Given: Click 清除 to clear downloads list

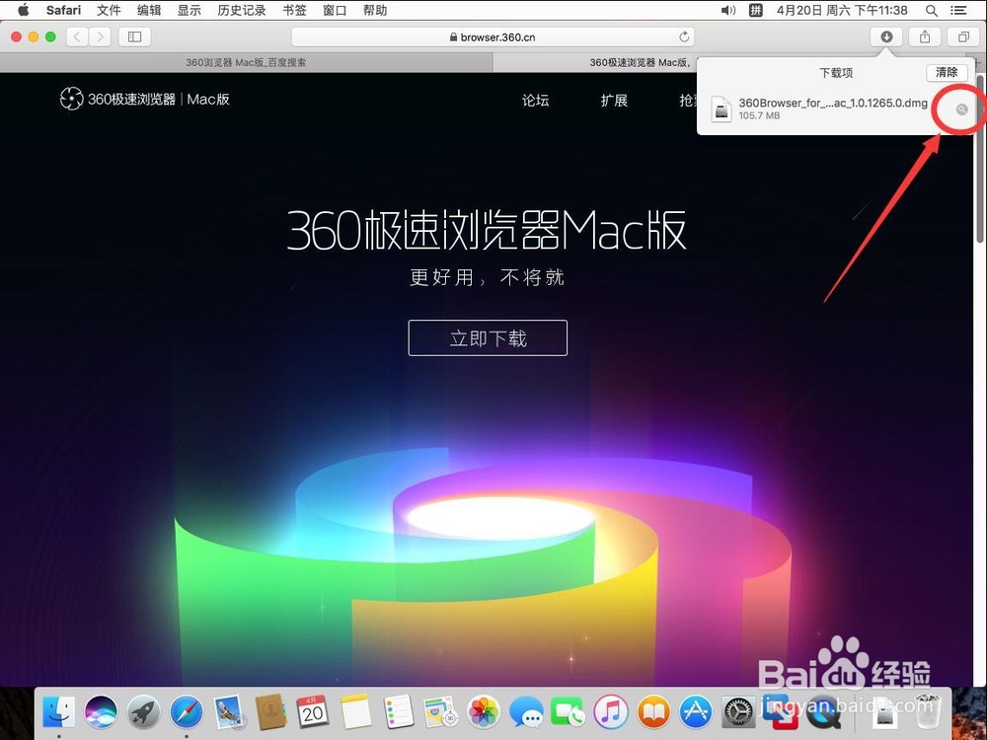Looking at the screenshot, I should 947,72.
